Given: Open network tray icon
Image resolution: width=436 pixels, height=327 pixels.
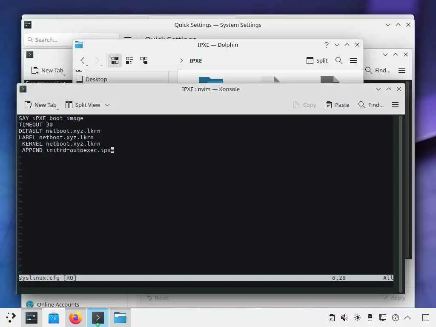Looking at the screenshot, I should tap(383, 318).
